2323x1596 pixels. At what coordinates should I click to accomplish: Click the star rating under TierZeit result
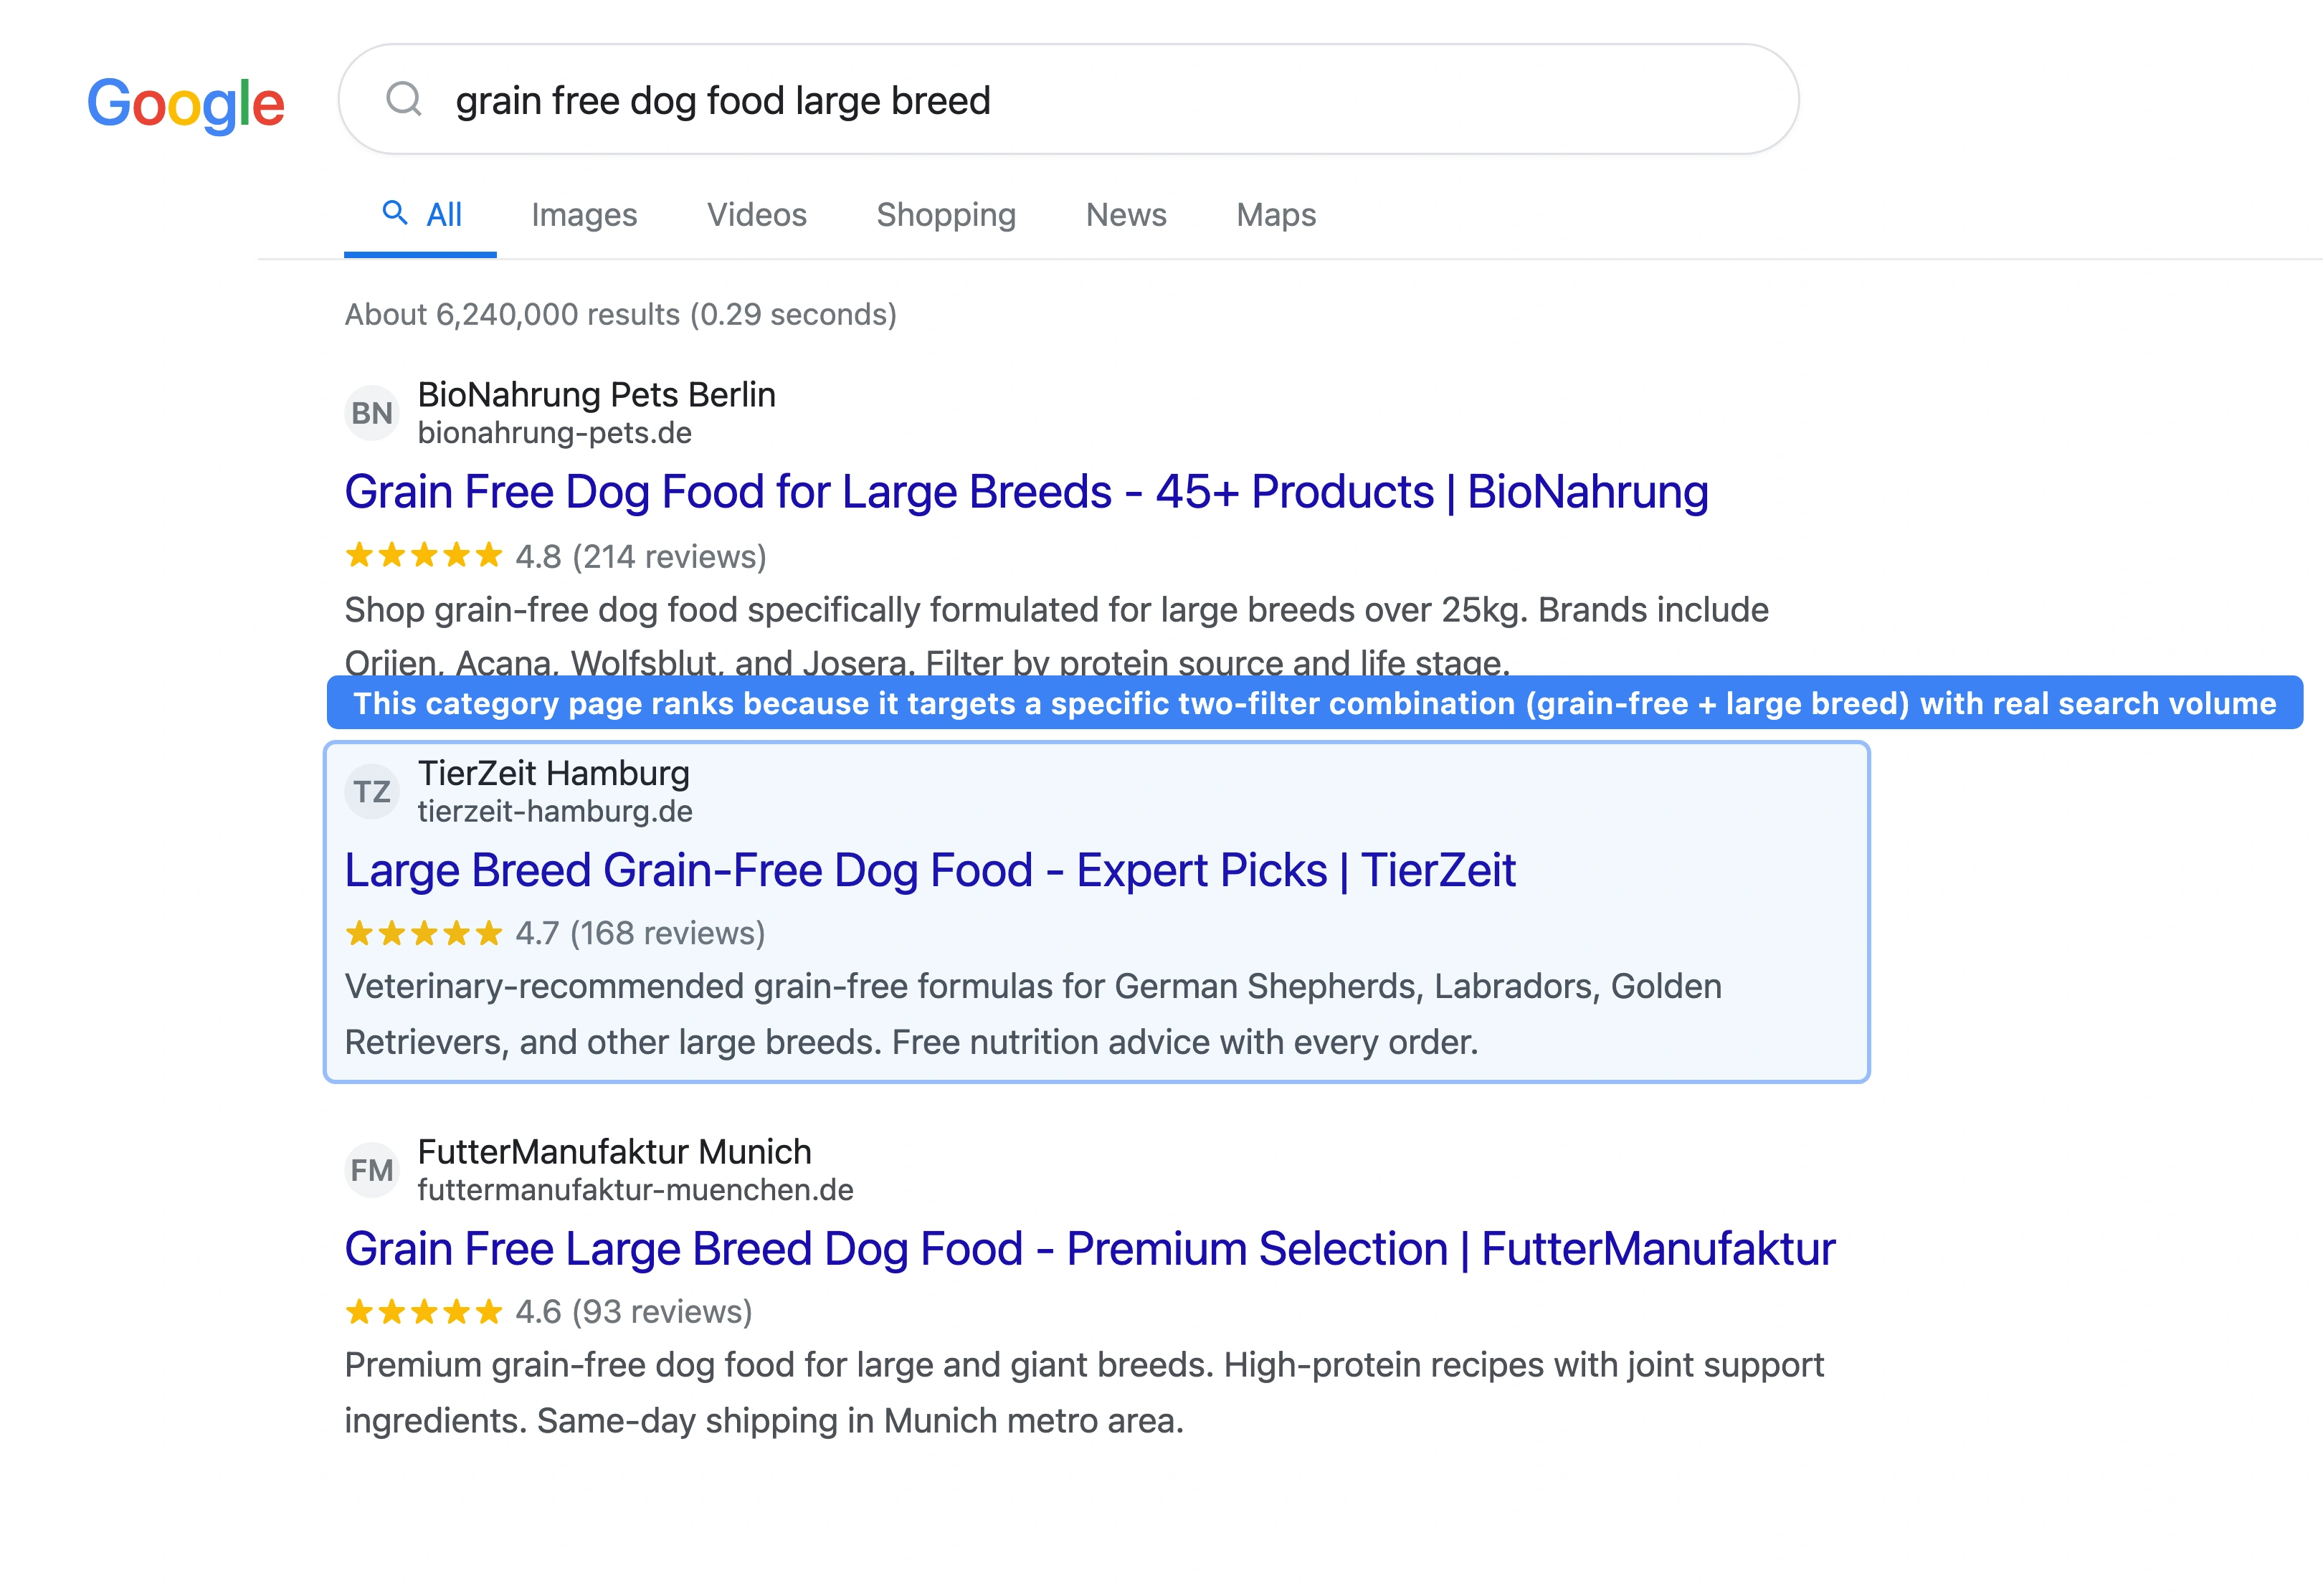click(422, 934)
